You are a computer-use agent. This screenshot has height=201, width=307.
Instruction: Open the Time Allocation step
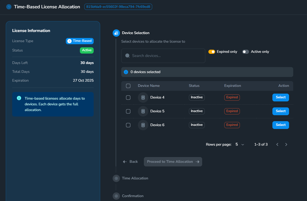pos(135,178)
